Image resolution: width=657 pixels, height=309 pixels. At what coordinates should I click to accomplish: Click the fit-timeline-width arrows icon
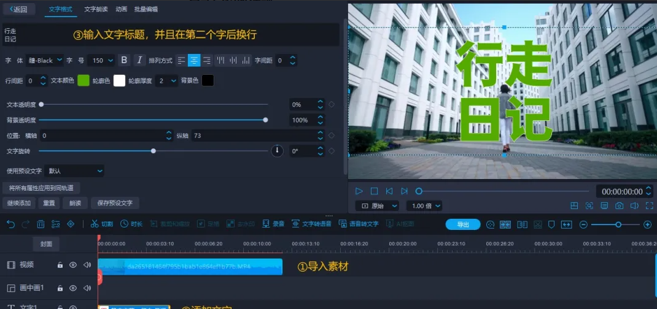(567, 224)
